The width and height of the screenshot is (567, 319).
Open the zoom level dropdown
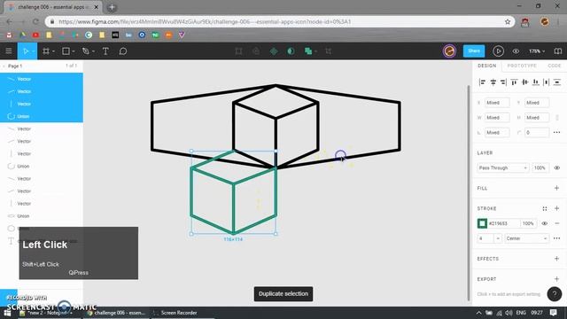pos(537,51)
